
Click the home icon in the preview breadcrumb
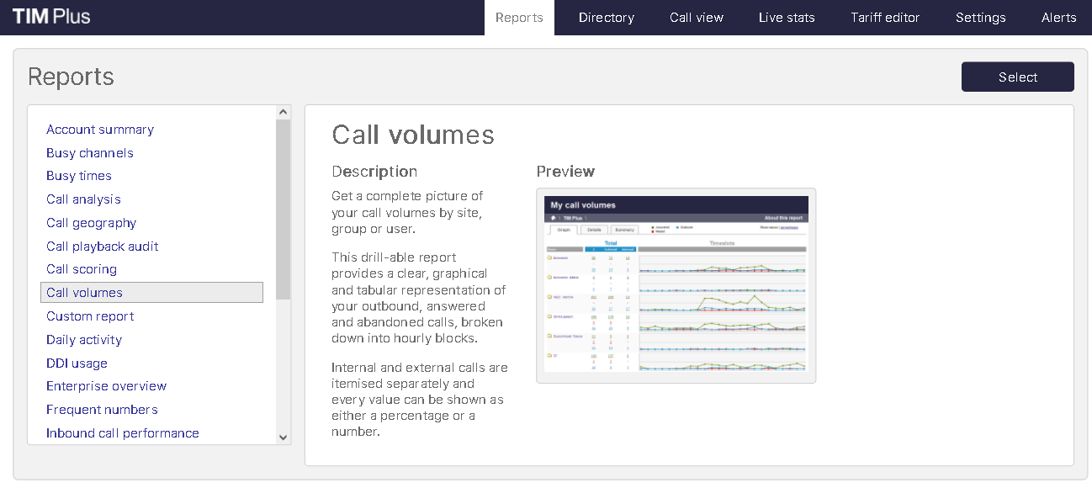pos(553,217)
